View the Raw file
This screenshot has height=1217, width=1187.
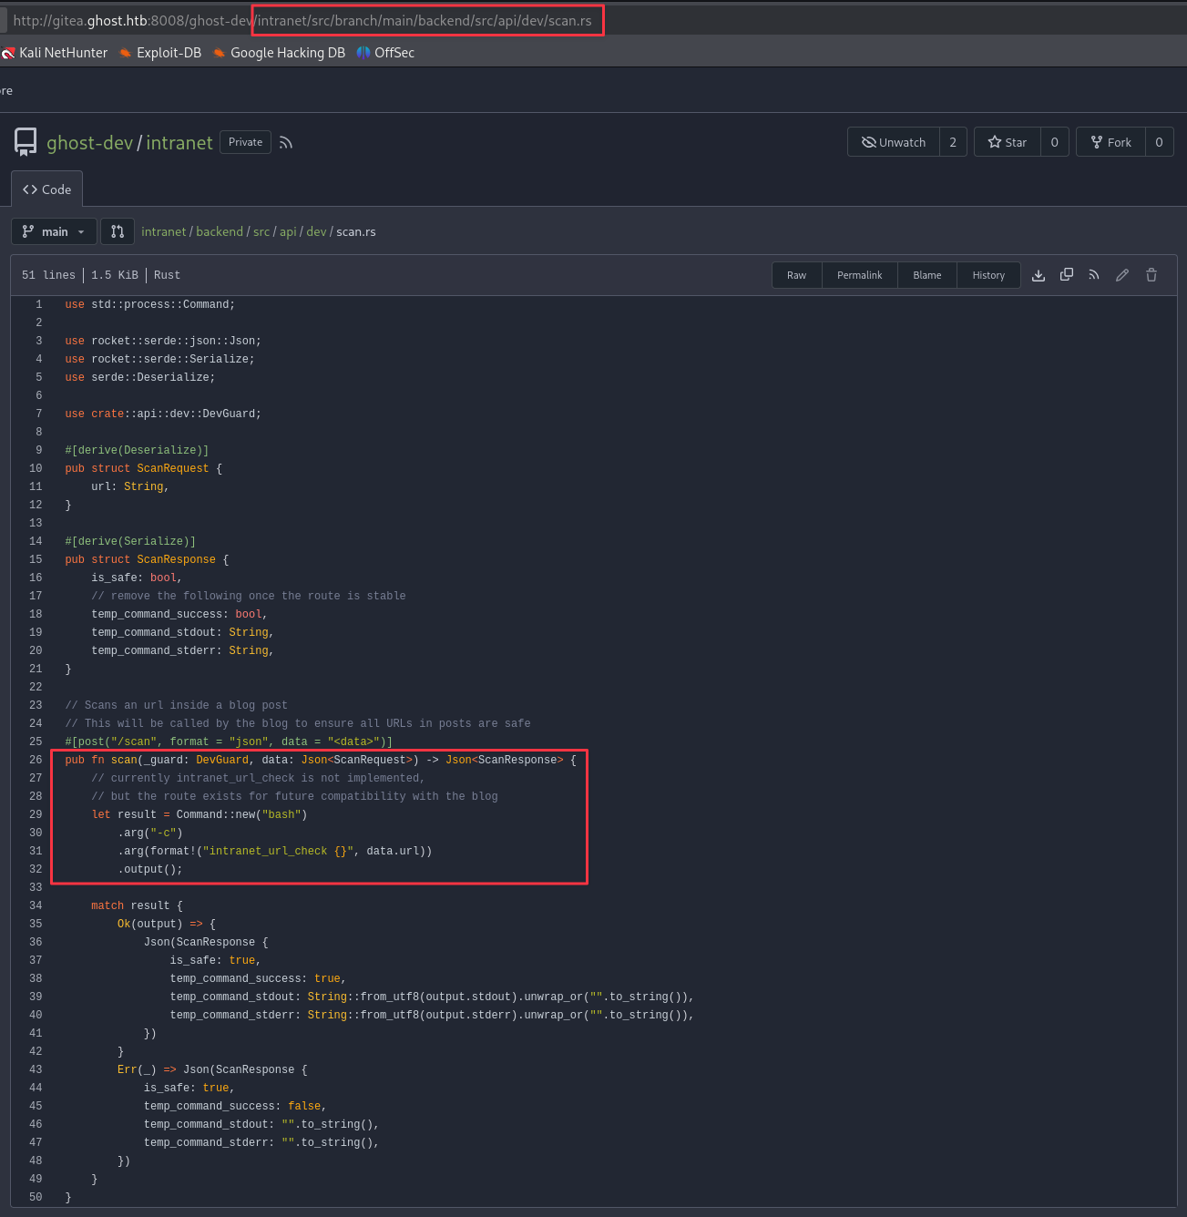coord(797,275)
